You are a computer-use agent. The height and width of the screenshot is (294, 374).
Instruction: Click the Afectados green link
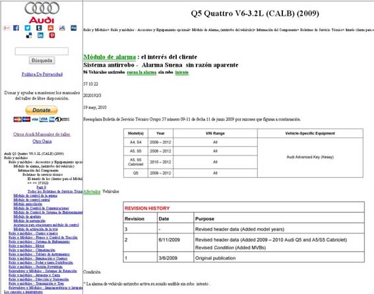tap(92, 191)
